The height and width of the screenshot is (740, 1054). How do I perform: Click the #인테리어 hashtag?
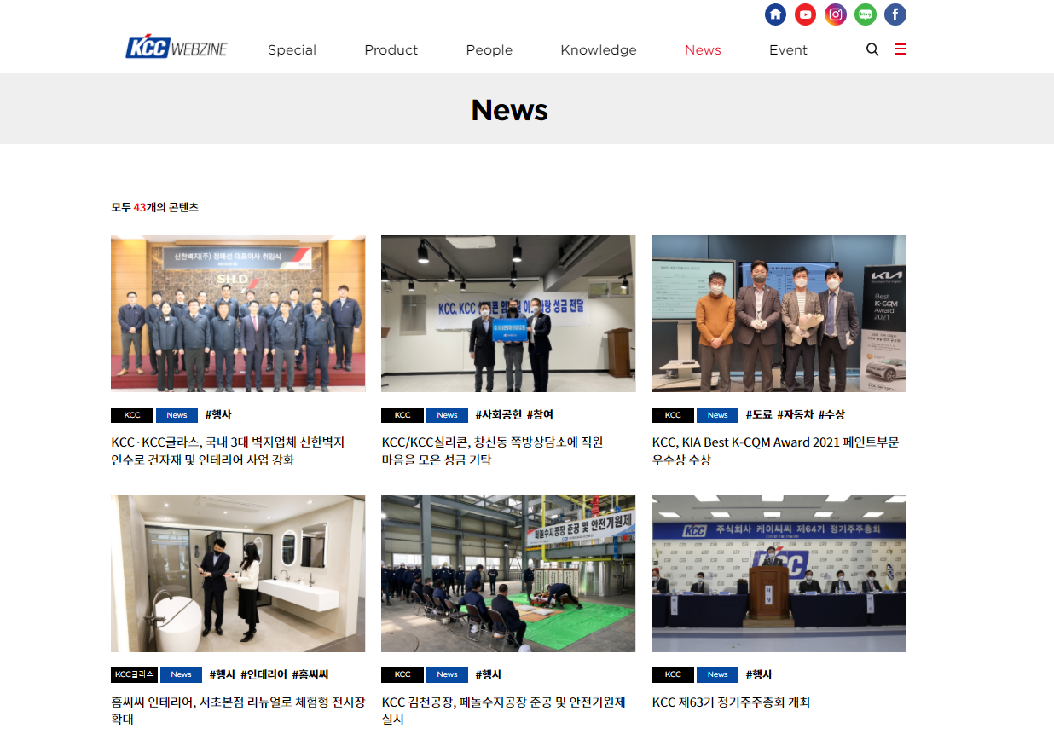[x=263, y=674]
